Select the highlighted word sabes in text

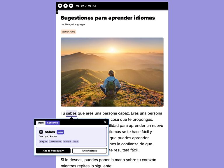point(71,113)
